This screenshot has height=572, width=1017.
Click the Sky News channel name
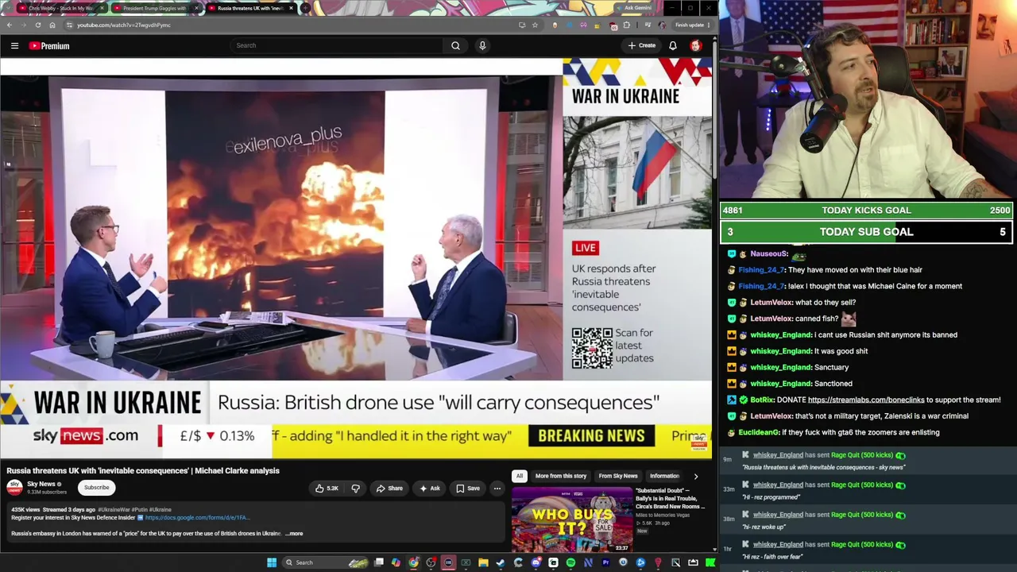click(41, 484)
